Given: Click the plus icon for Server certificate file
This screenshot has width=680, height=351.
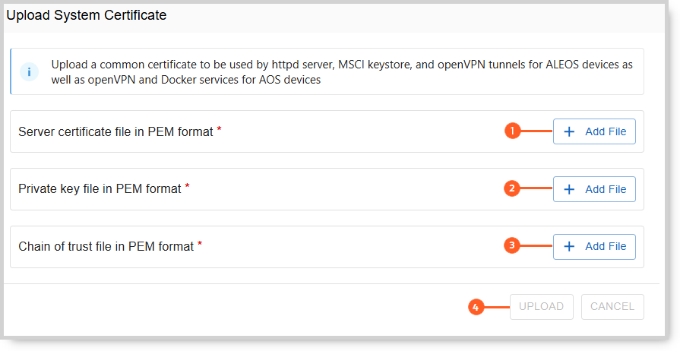Looking at the screenshot, I should coord(569,131).
